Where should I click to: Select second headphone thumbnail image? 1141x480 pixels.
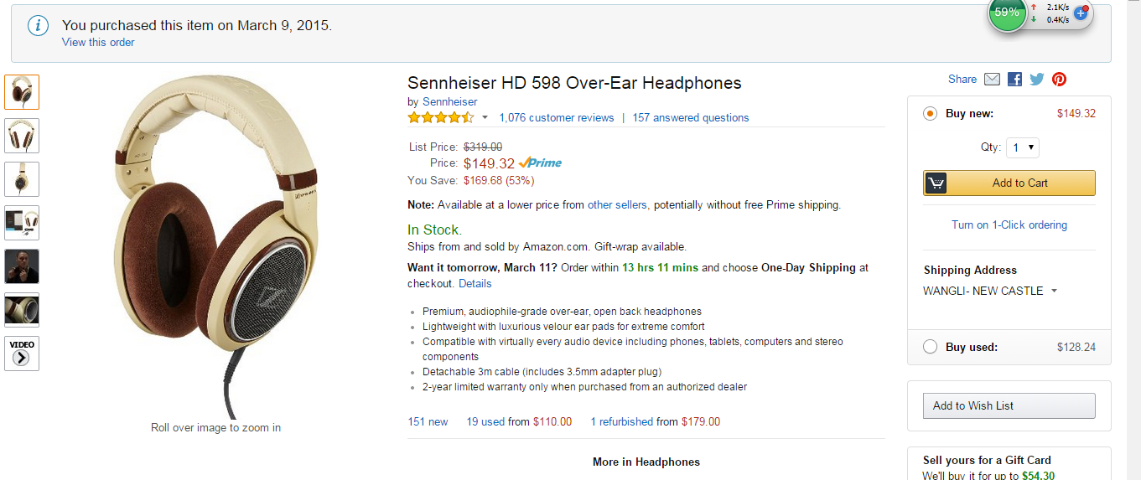[22, 136]
